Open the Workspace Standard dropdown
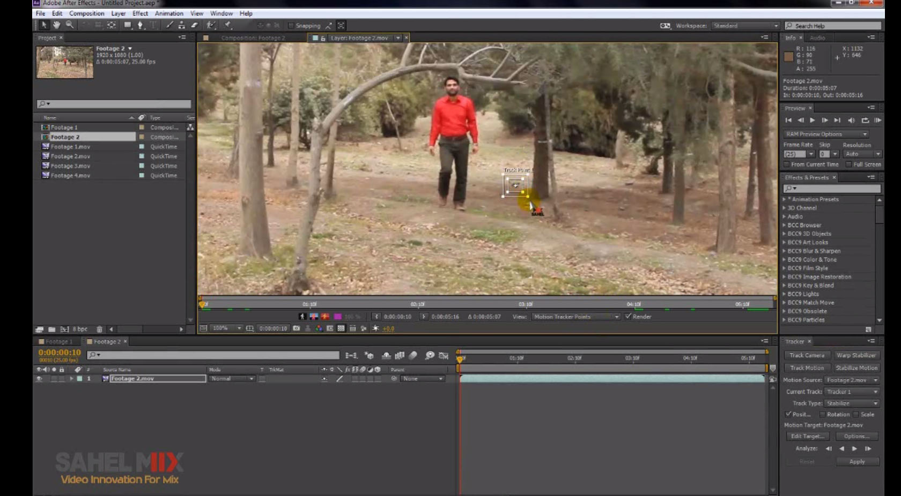901x496 pixels. click(745, 26)
